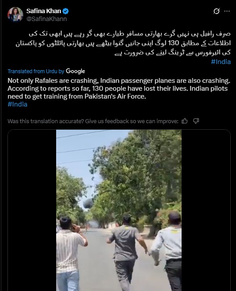
Task: Open the @SafinaKhann handle link
Action: (46, 19)
